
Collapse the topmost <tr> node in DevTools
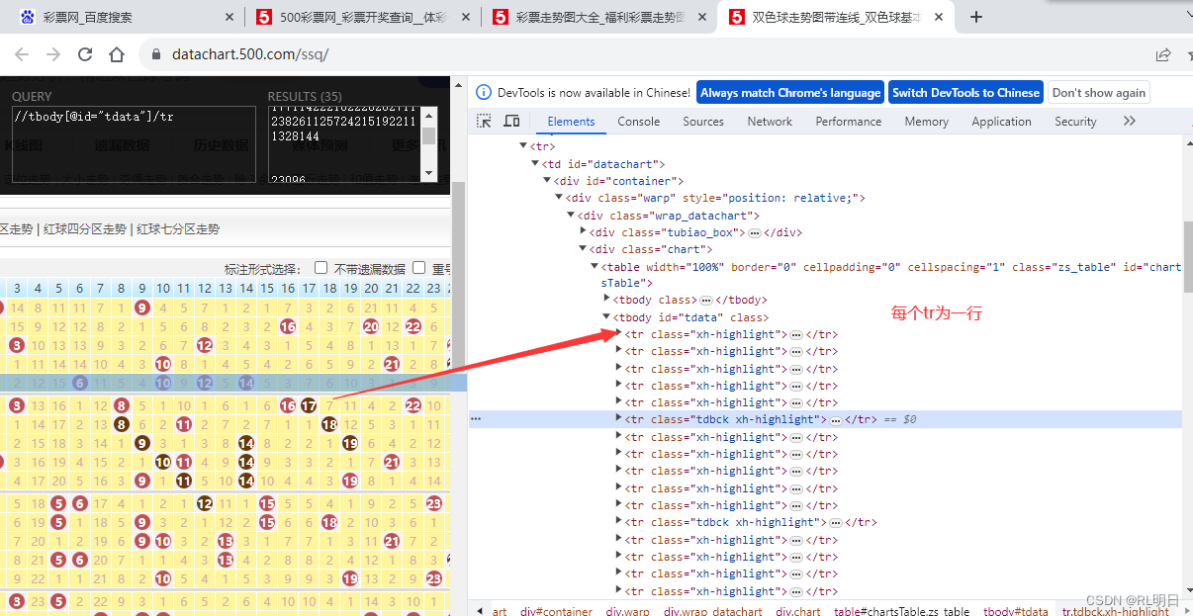[522, 146]
